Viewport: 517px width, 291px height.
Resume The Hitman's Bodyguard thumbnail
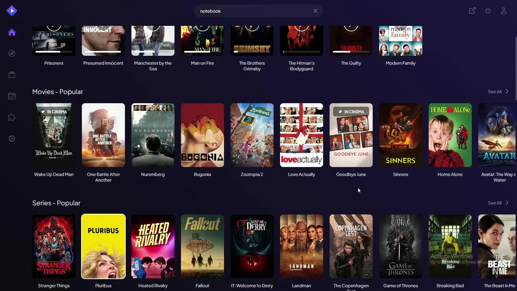coord(301,41)
